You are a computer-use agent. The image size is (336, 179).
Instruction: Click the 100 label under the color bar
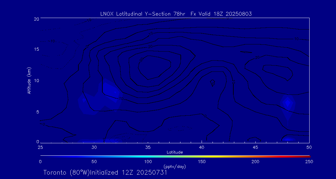(148, 162)
